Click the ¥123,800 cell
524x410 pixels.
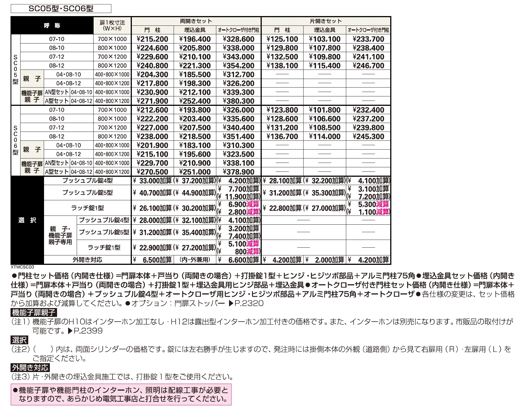pyautogui.click(x=282, y=110)
